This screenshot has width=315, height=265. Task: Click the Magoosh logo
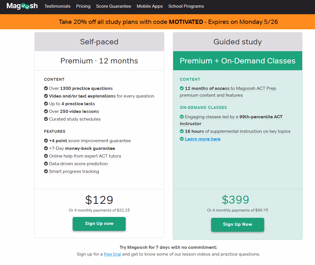point(22,6)
